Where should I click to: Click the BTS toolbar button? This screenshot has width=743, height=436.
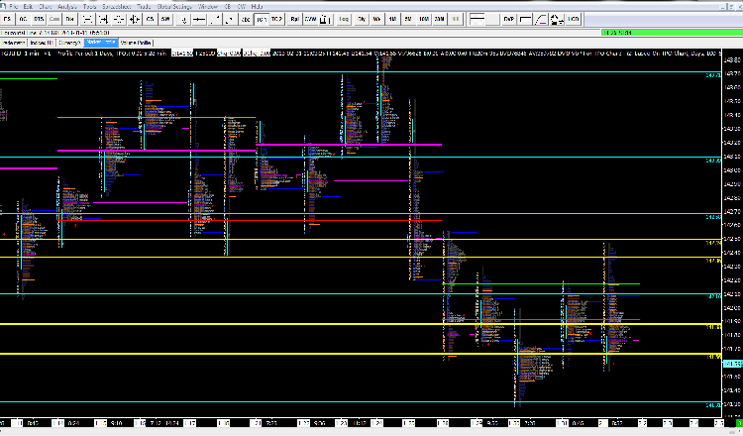pos(39,19)
